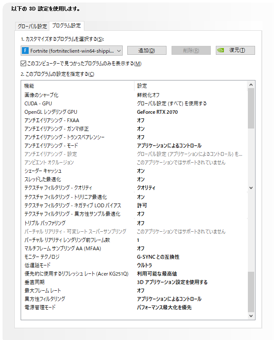Select the CUDA - GPU row

(x=134, y=103)
